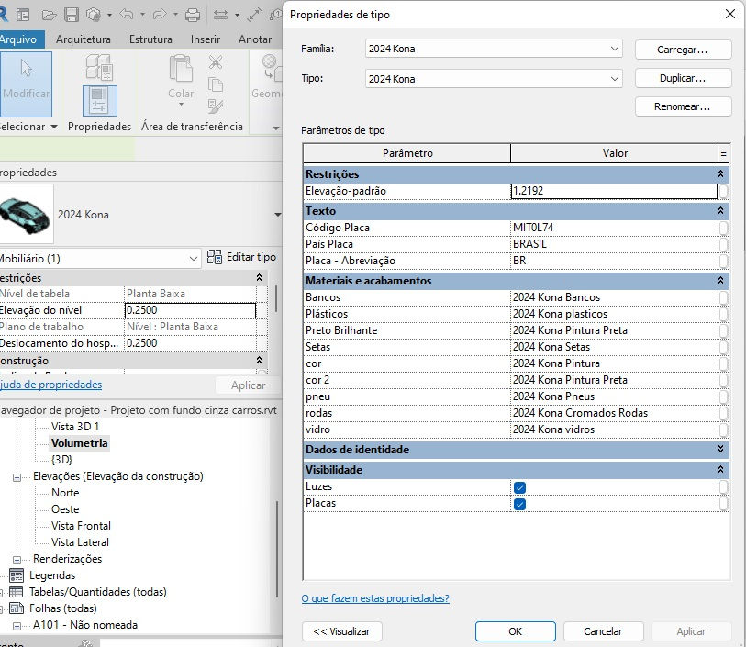Click the Elevação-padrão value field 1.2192

614,191
